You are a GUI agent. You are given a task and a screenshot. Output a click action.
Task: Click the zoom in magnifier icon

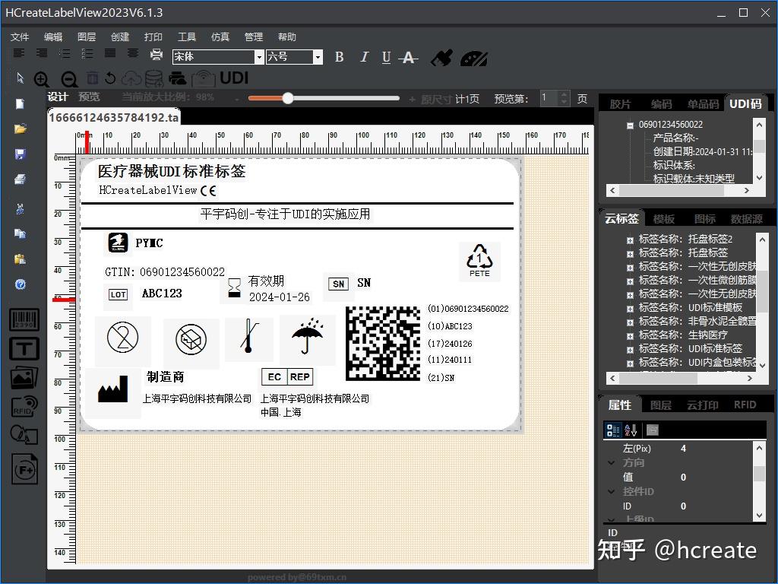pyautogui.click(x=42, y=78)
